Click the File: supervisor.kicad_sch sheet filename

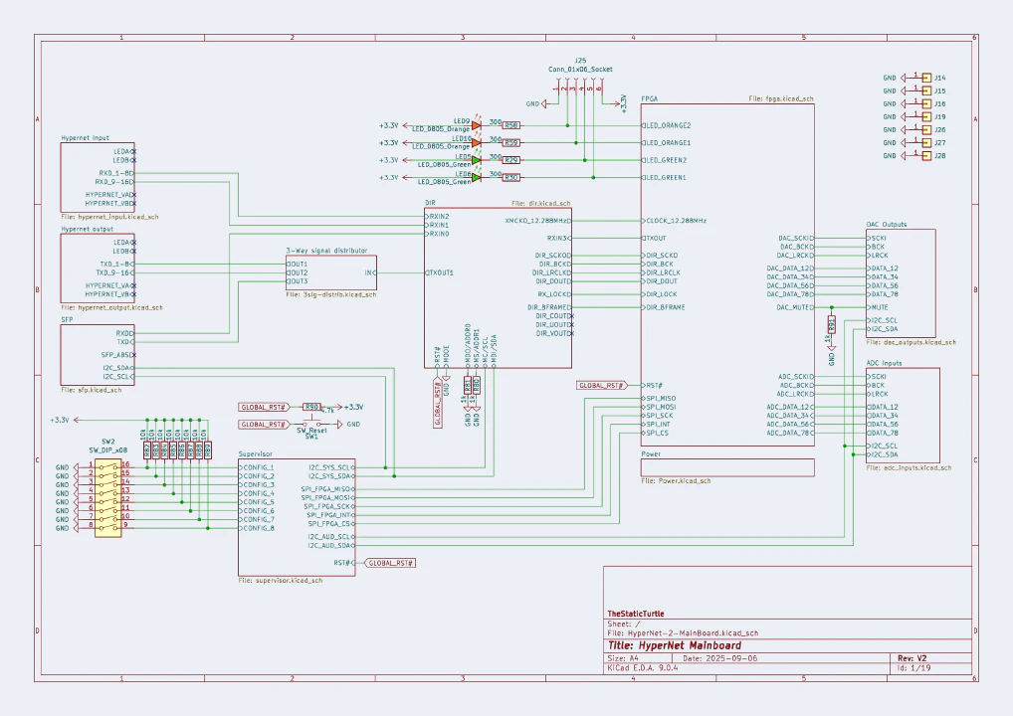coord(282,581)
